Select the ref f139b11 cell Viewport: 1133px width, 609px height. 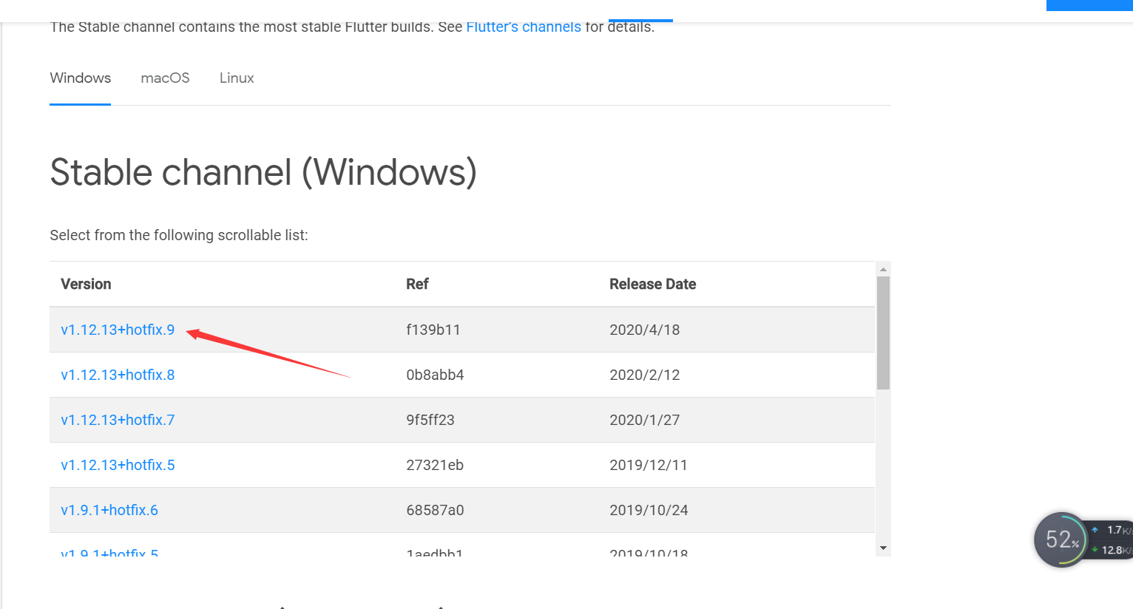coord(433,330)
